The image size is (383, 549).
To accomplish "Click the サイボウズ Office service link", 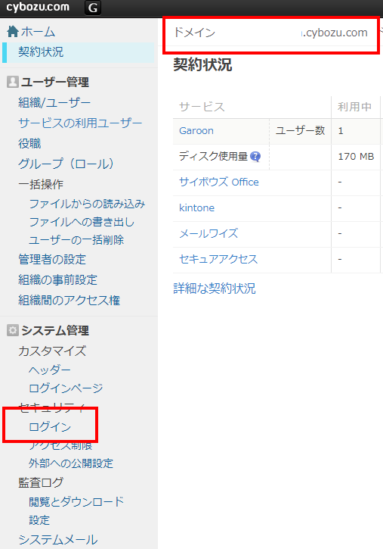I will [x=219, y=182].
